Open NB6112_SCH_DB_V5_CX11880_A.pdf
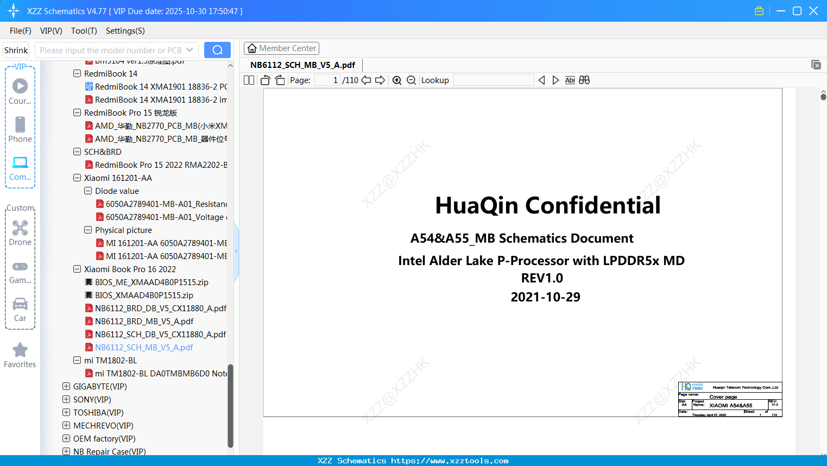The width and height of the screenshot is (827, 466). pyautogui.click(x=156, y=335)
